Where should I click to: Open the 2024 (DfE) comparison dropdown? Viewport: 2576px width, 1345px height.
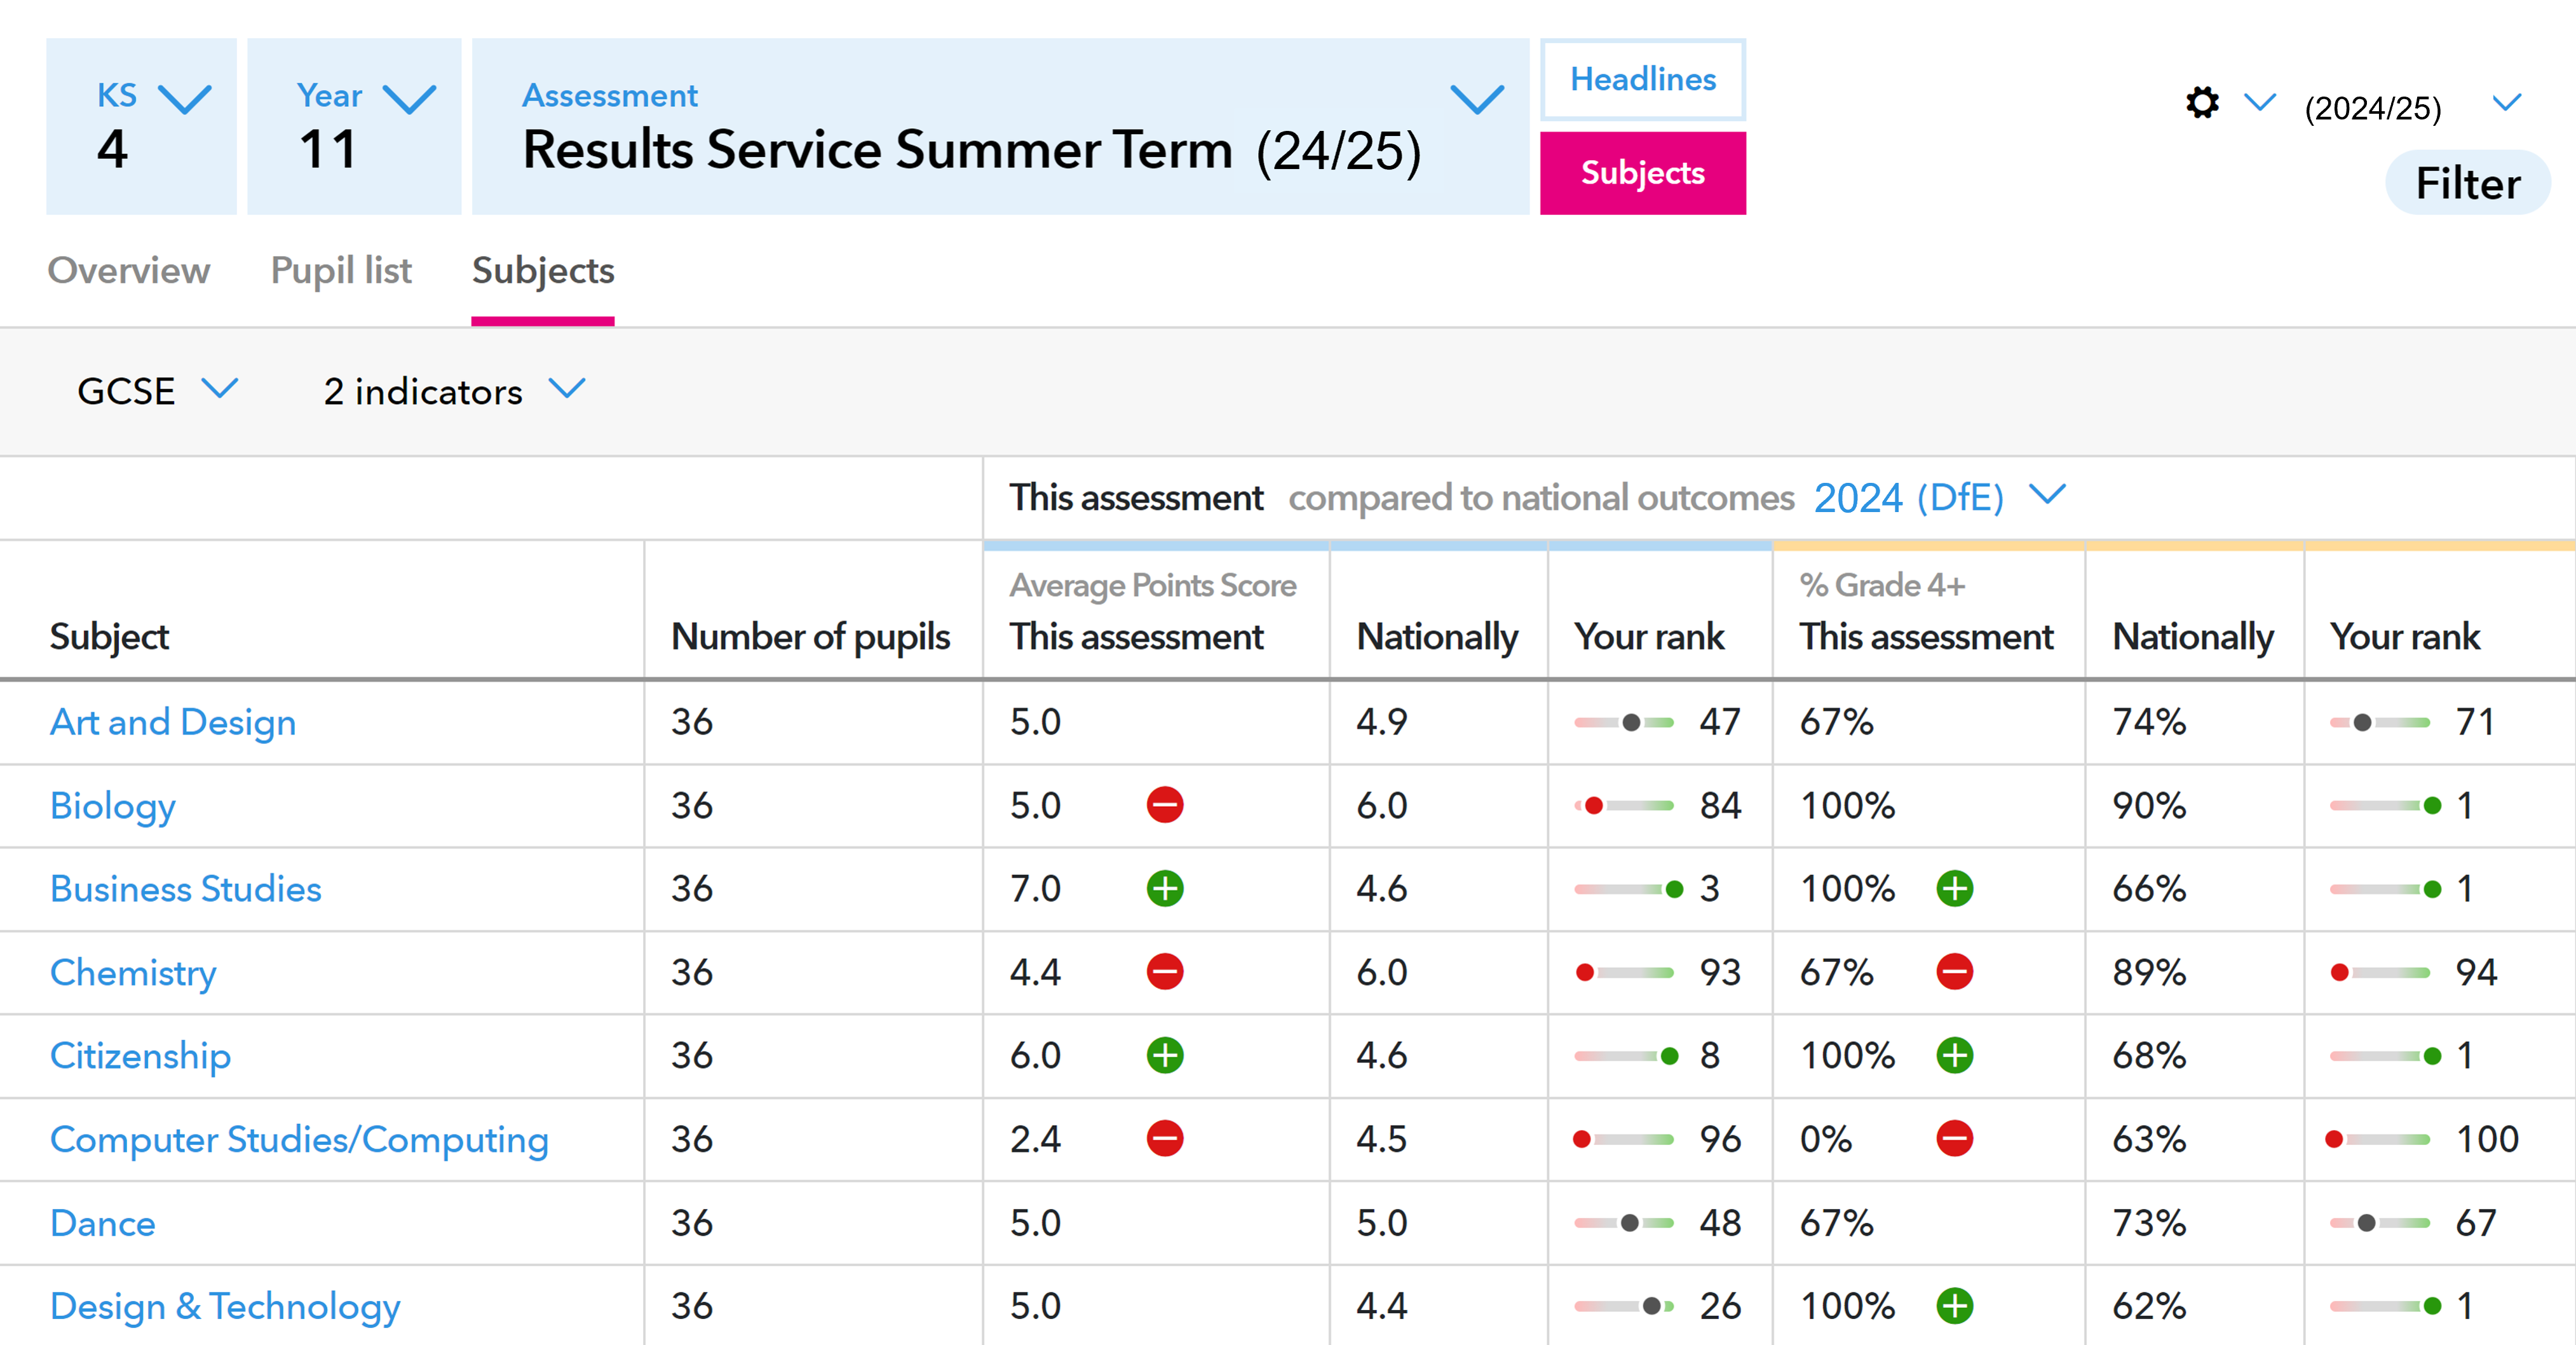pyautogui.click(x=1939, y=497)
